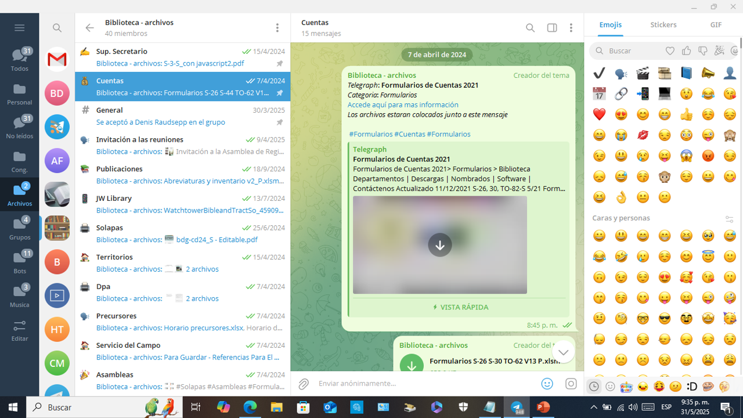
Task: Open the Todos chat folder
Action: point(19,60)
